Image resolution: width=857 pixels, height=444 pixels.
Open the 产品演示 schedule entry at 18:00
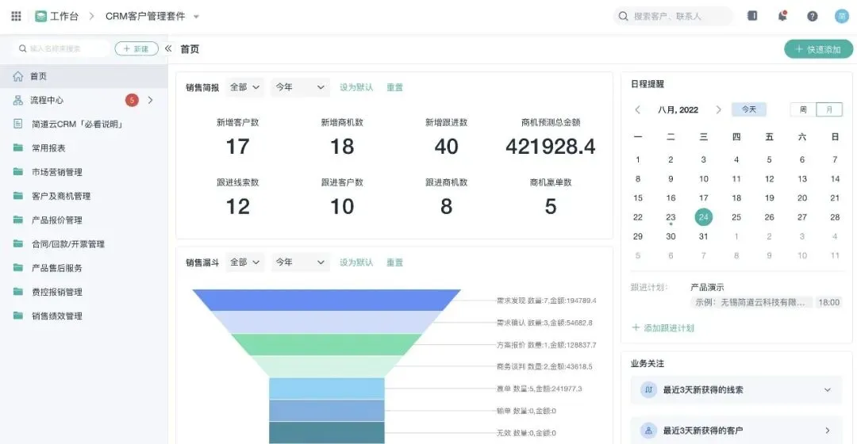765,302
